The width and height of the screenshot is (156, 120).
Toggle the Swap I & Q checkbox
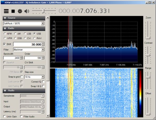tap(43, 86)
